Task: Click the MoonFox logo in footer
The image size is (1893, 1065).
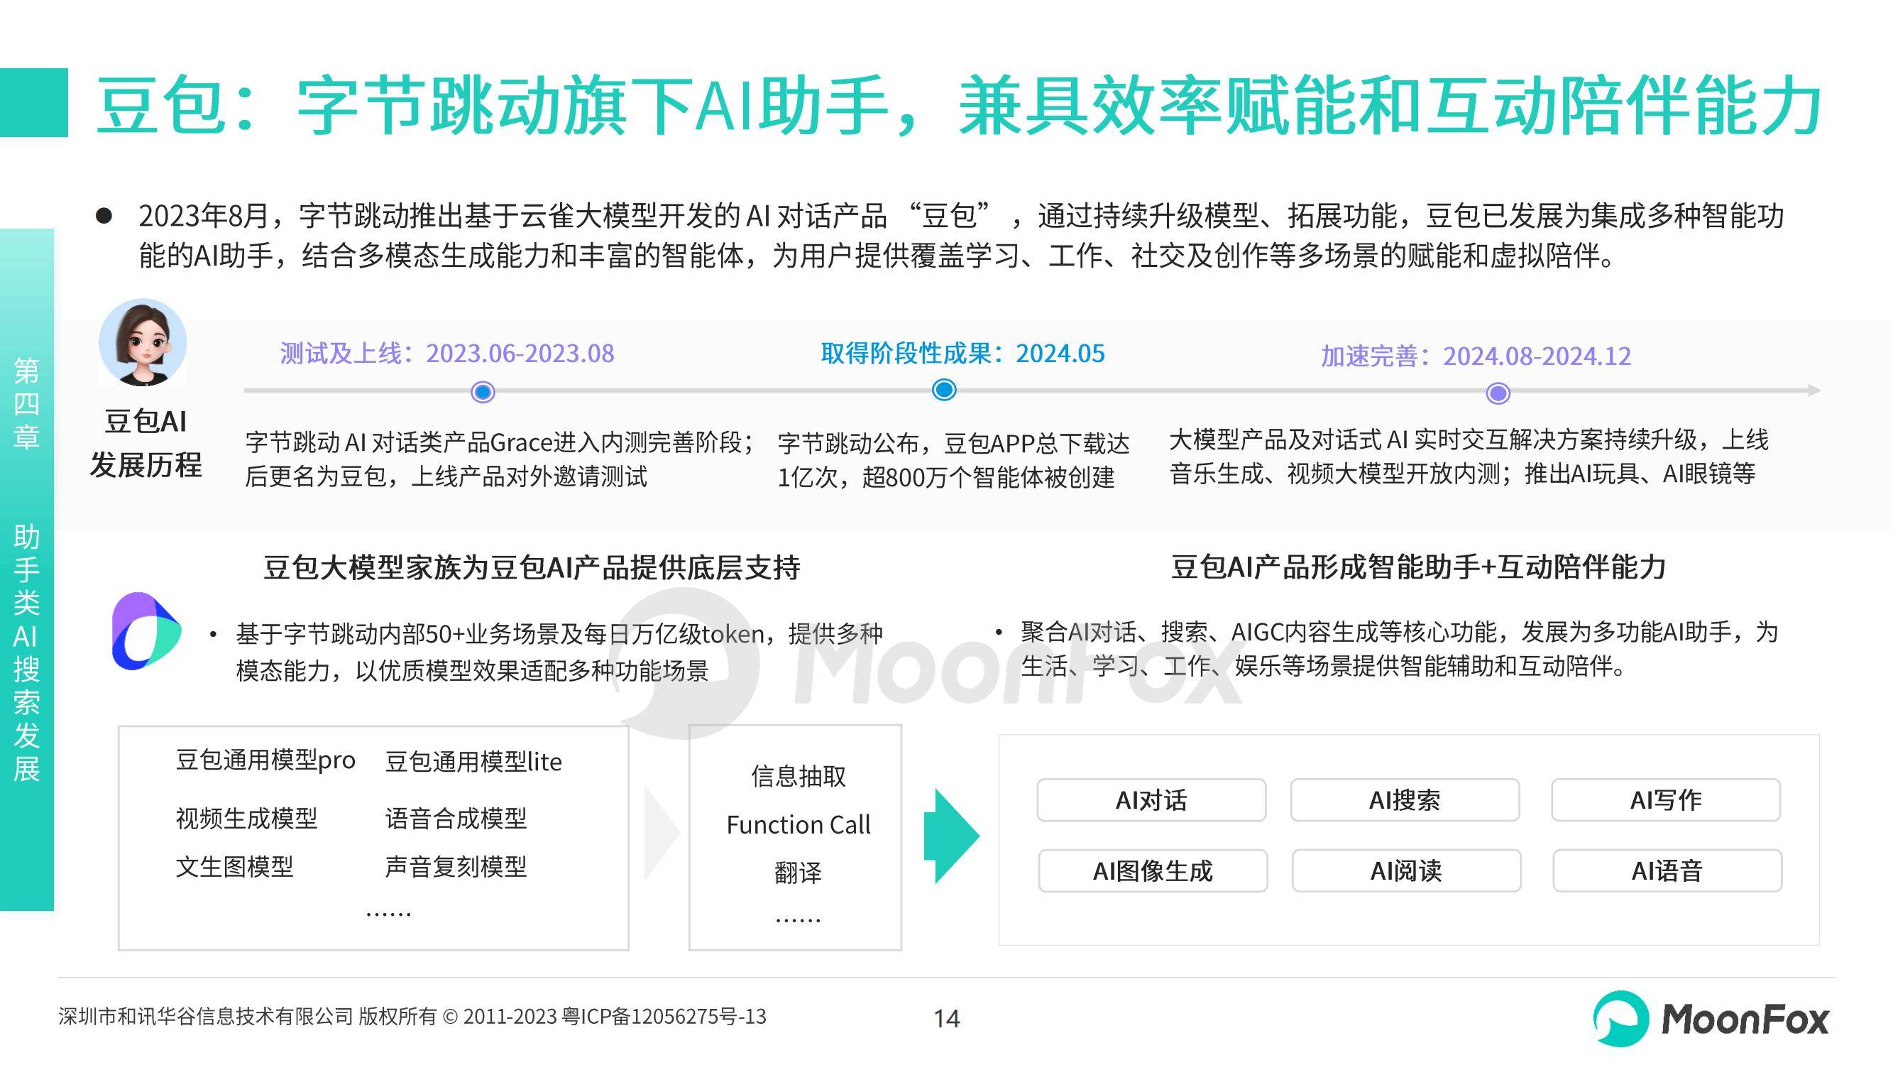Action: 1711,1019
